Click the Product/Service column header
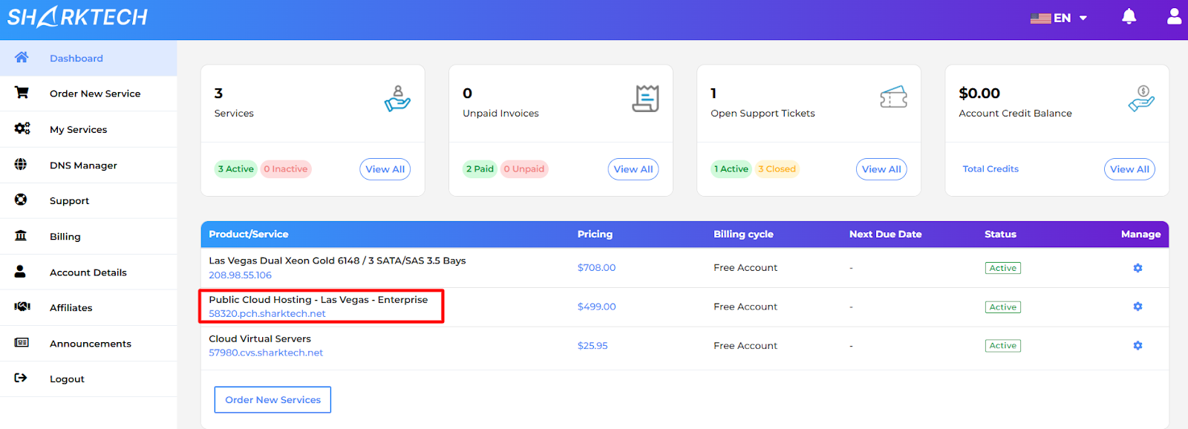 click(249, 234)
